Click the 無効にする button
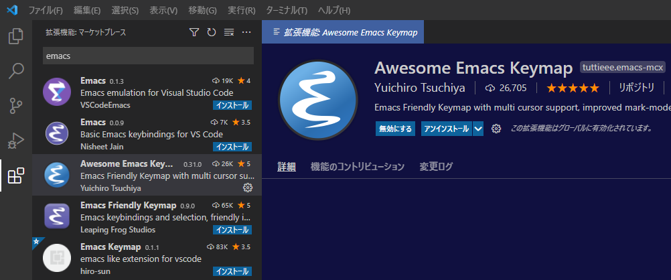This screenshot has width=671, height=280. [x=395, y=129]
